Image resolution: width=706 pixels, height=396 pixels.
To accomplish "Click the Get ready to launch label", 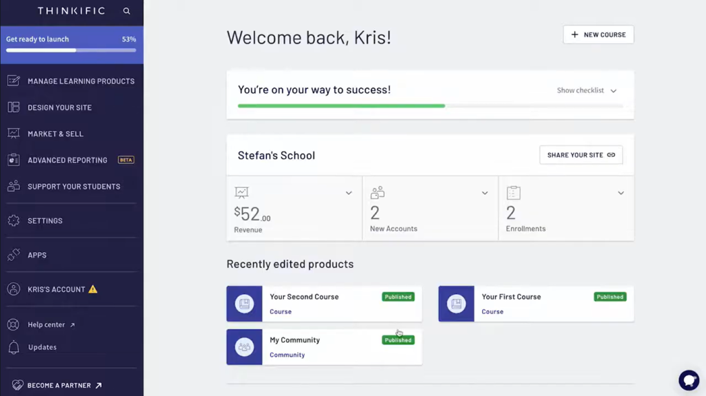I will pyautogui.click(x=37, y=39).
